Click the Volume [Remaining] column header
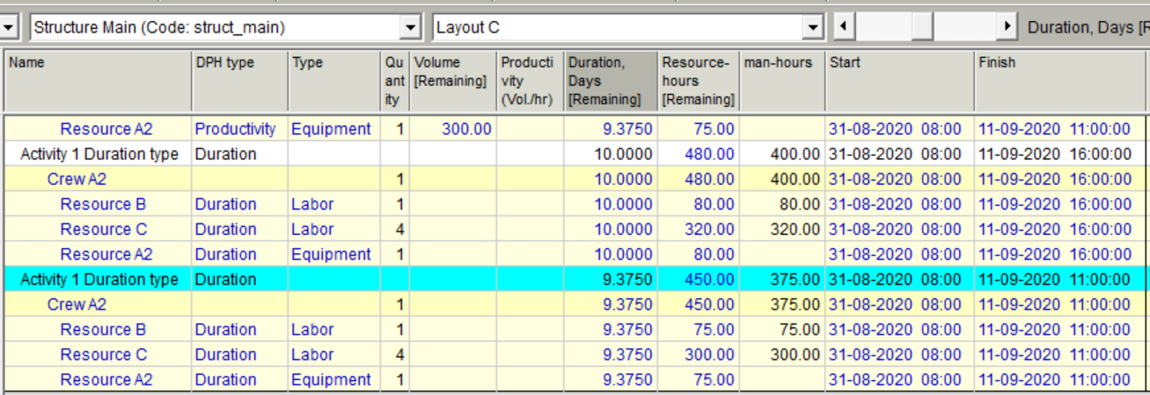 (452, 81)
